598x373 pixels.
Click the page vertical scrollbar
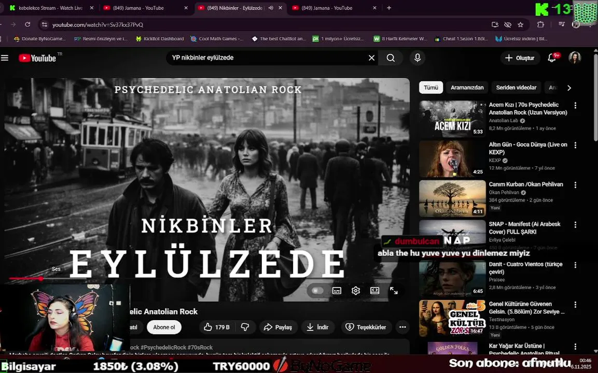[595, 97]
